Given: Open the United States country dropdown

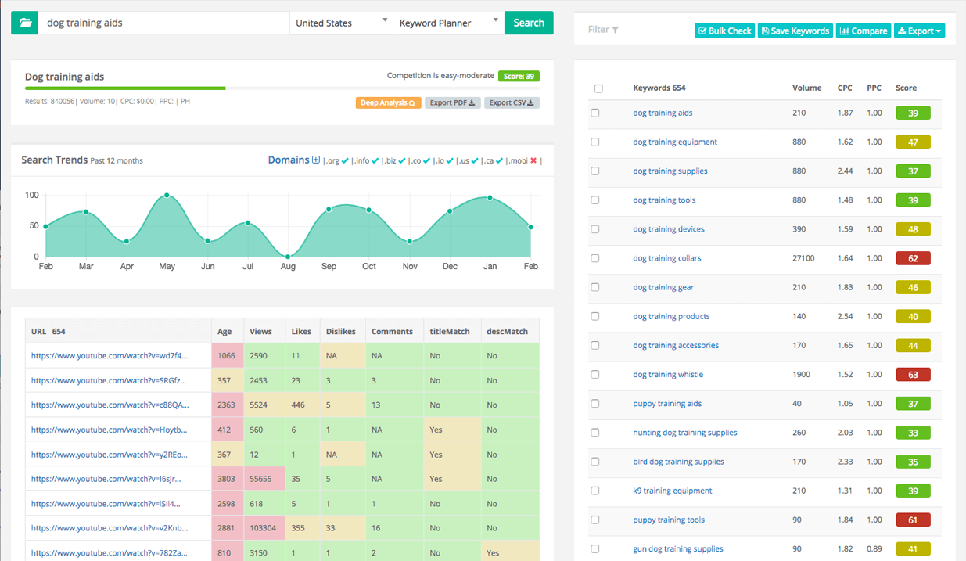Looking at the screenshot, I should pos(341,23).
